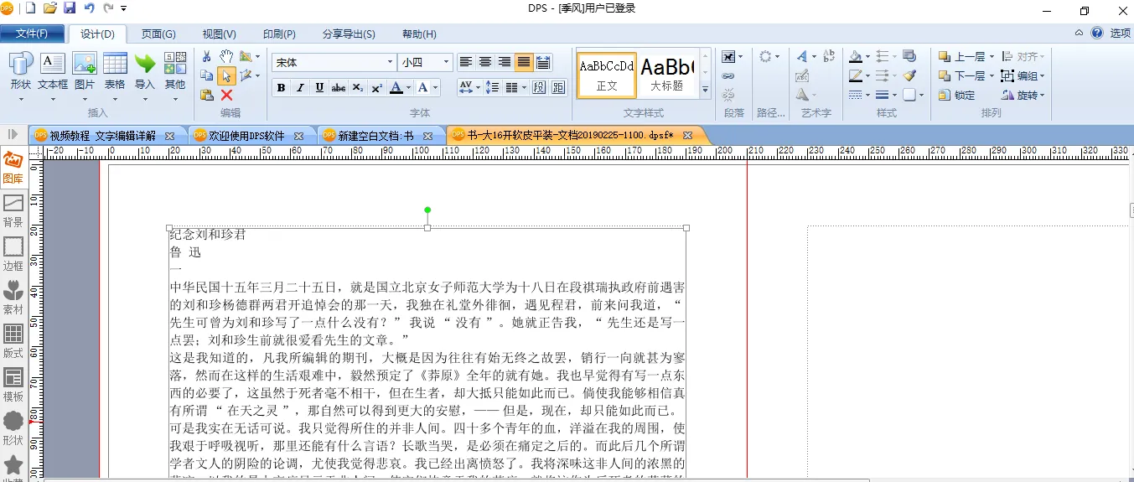The image size is (1134, 482).
Task: Click the 文件(F) file button
Action: pos(33,34)
